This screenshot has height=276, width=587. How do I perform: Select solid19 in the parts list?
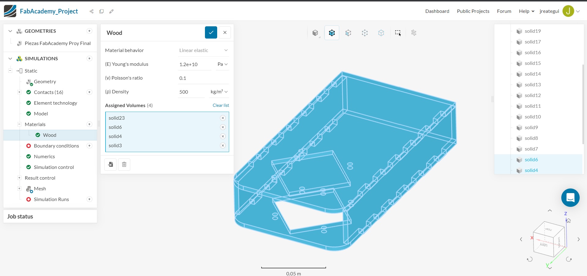(533, 31)
